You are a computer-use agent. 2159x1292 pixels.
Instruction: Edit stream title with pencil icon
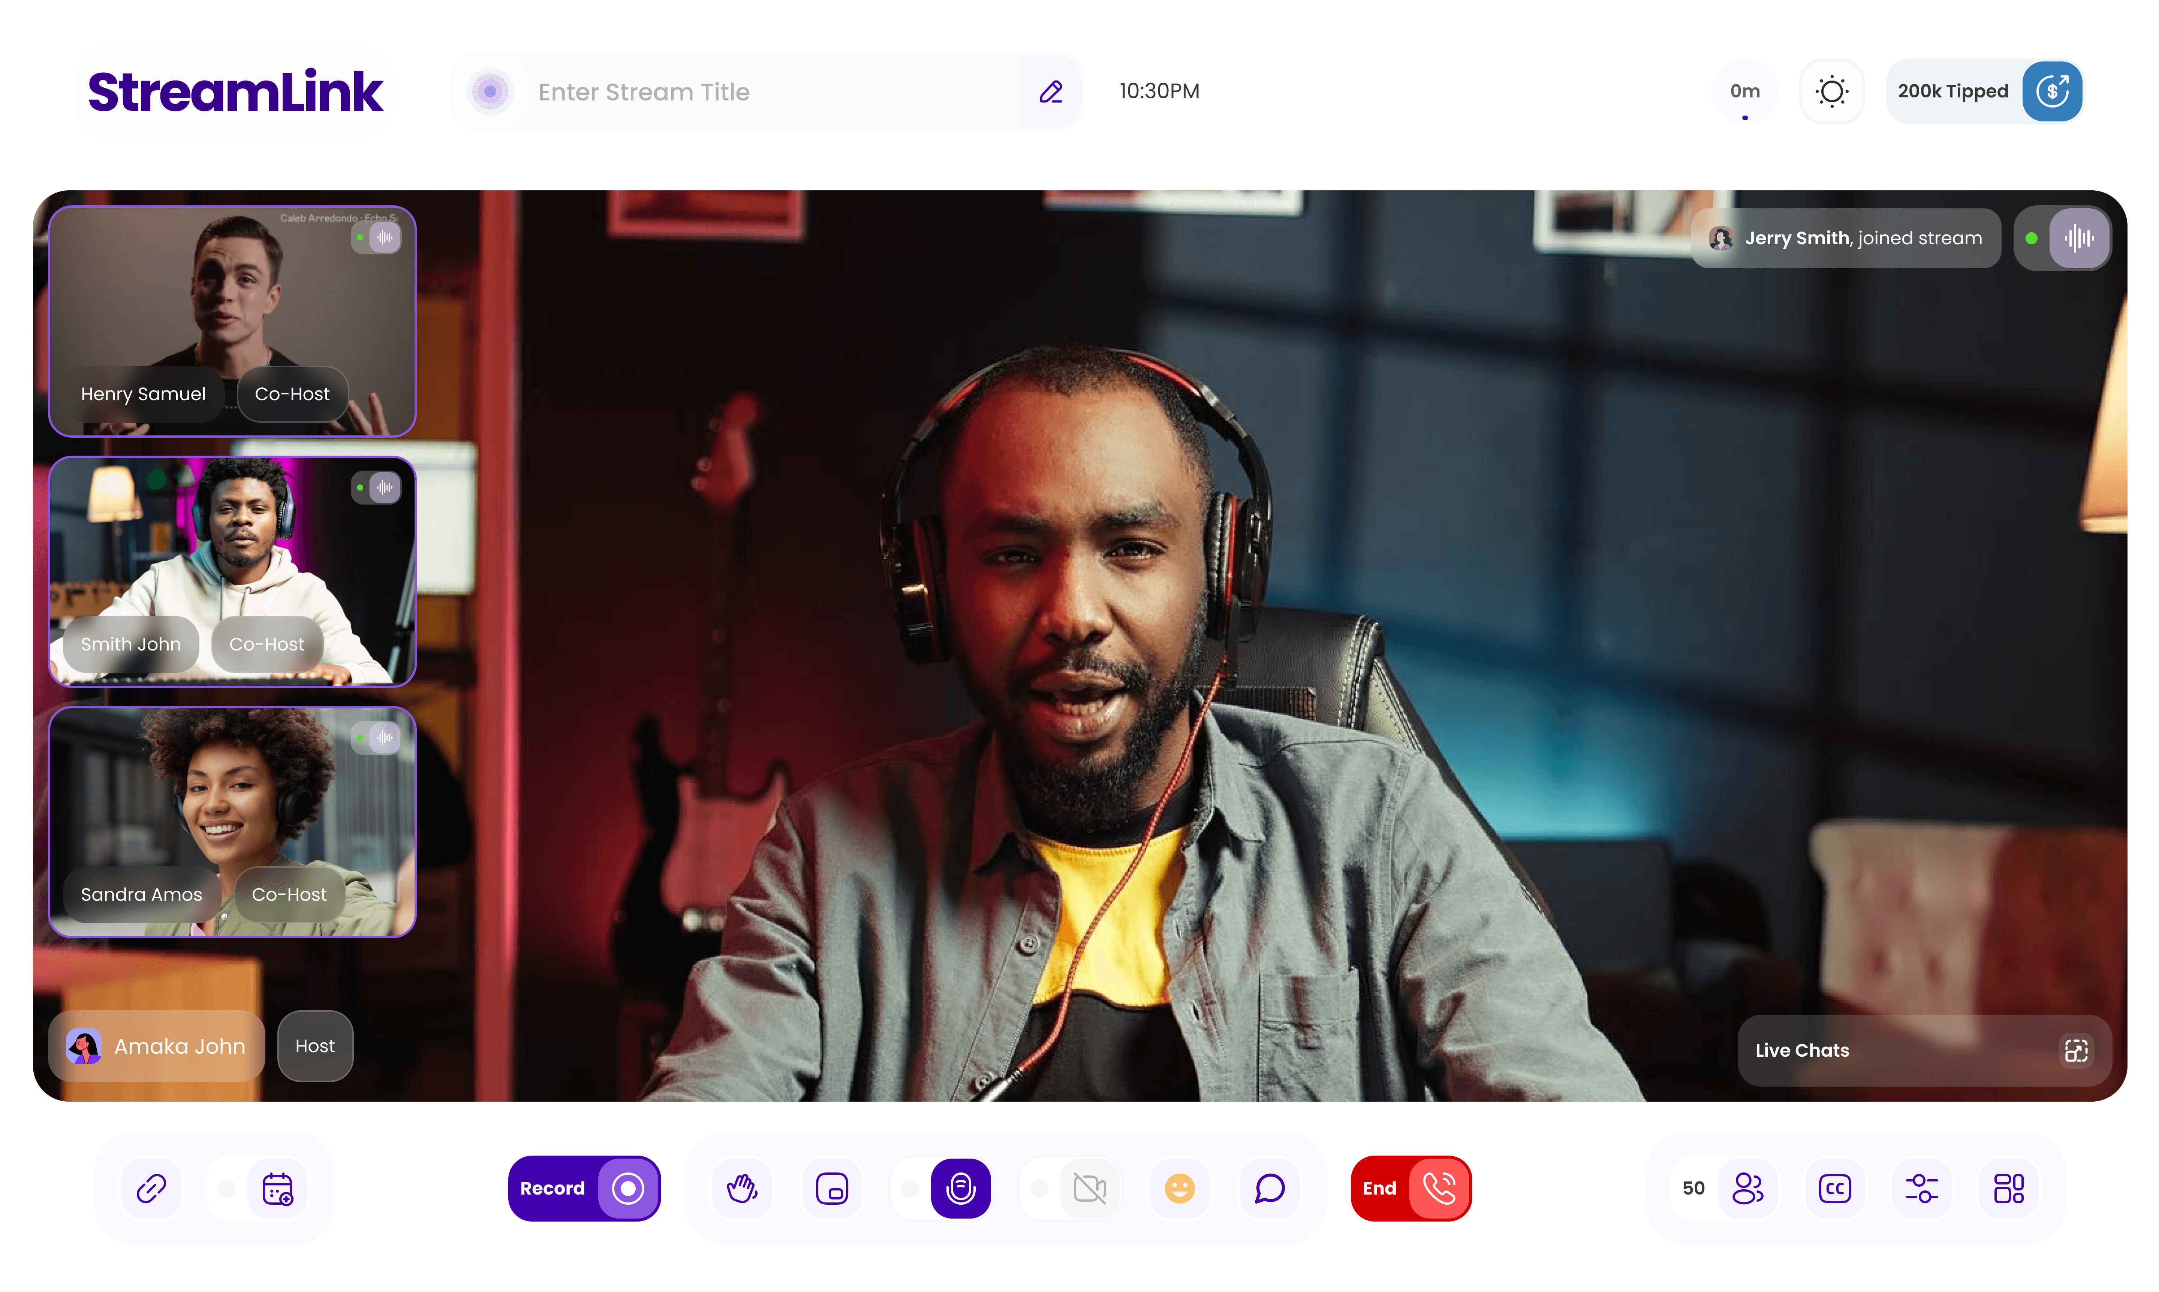pos(1051,92)
